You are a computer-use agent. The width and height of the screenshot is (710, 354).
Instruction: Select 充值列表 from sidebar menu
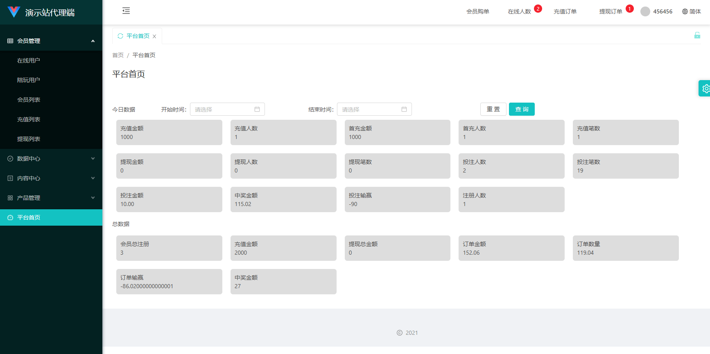pos(29,119)
